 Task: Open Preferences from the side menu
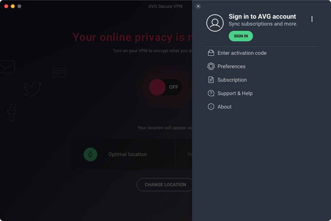pos(231,66)
